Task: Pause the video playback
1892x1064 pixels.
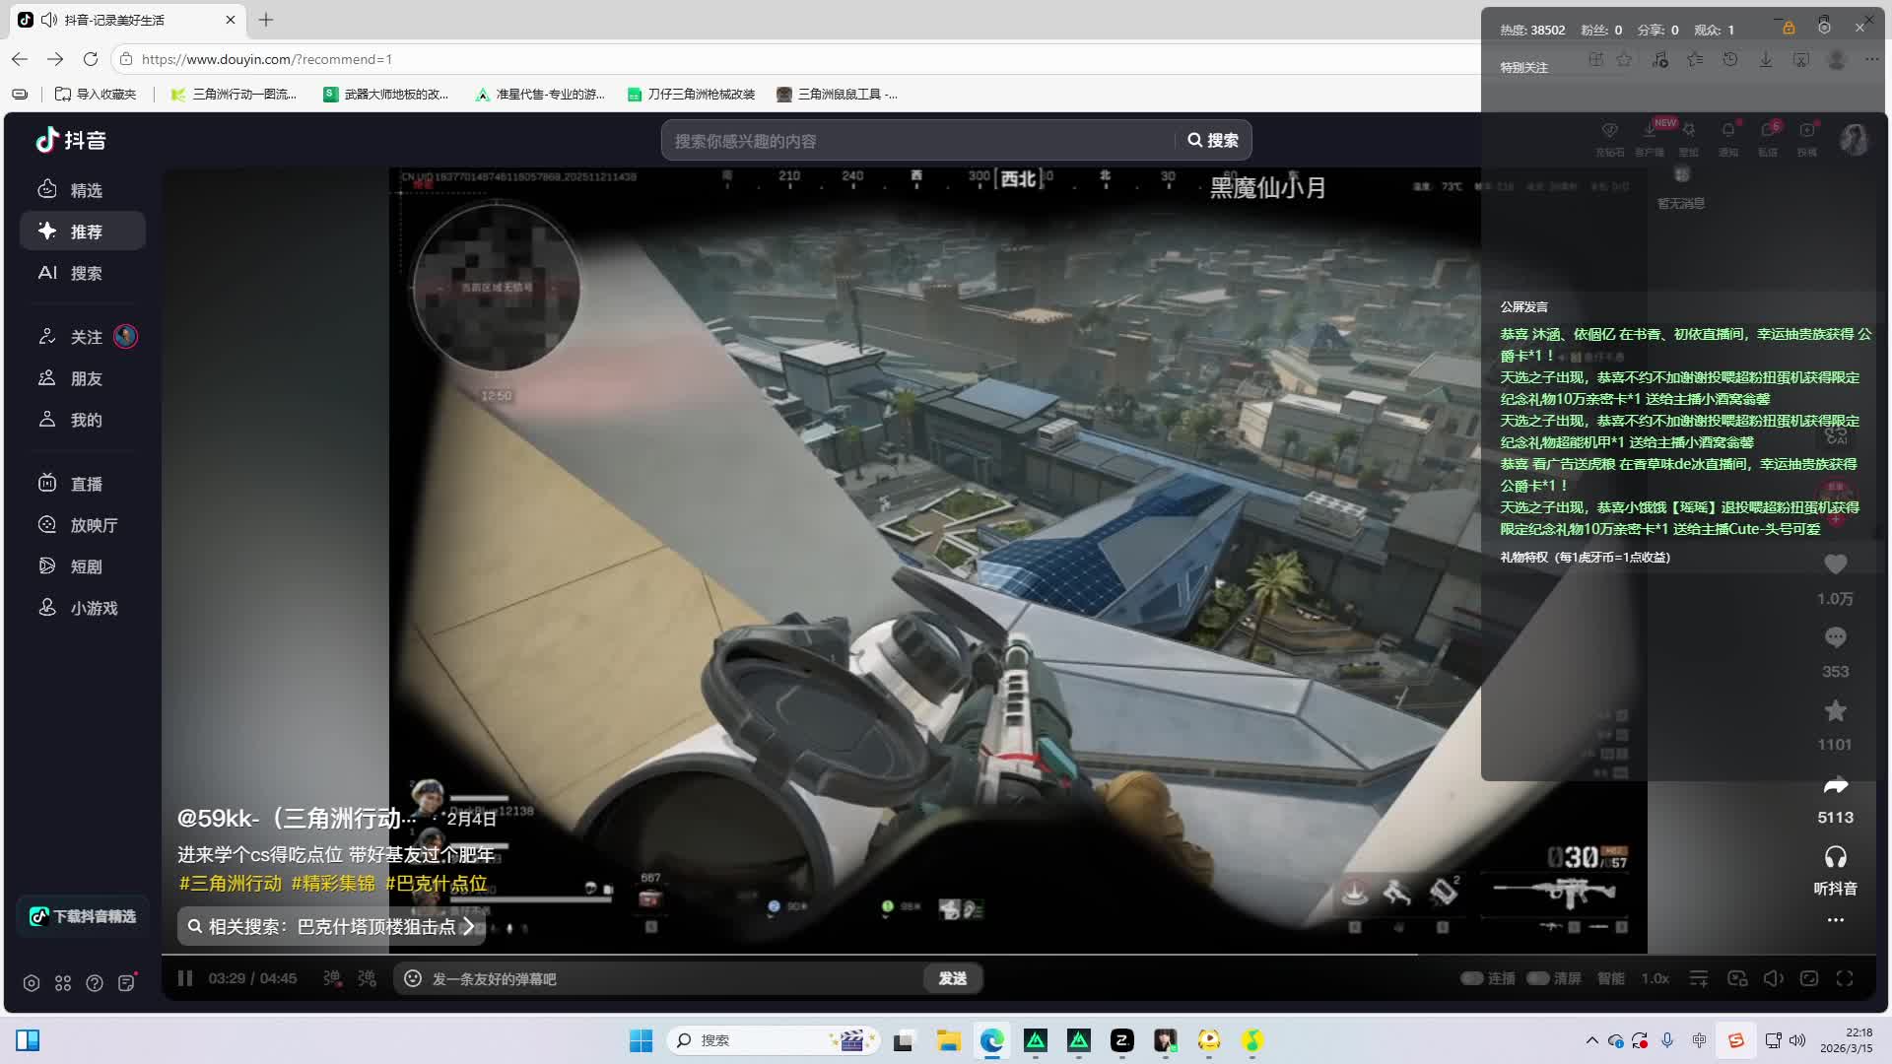Action: tap(184, 978)
